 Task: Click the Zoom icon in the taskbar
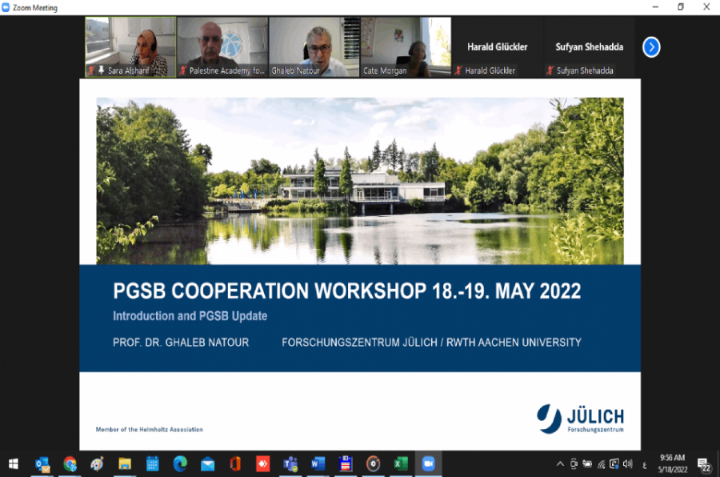429,464
